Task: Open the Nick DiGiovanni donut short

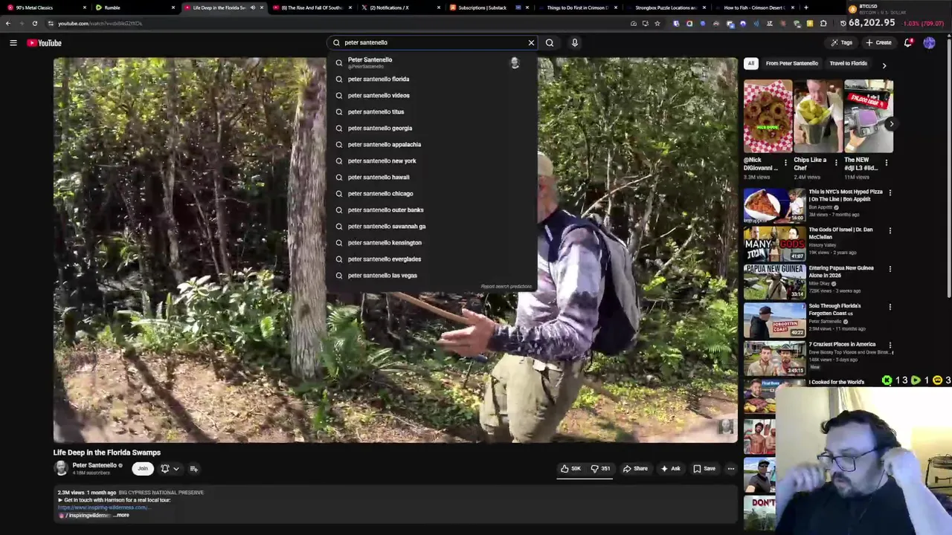Action: [x=768, y=116]
